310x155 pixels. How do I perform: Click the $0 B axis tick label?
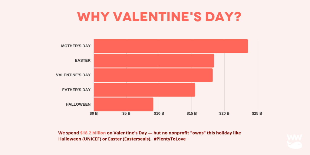click(94, 114)
